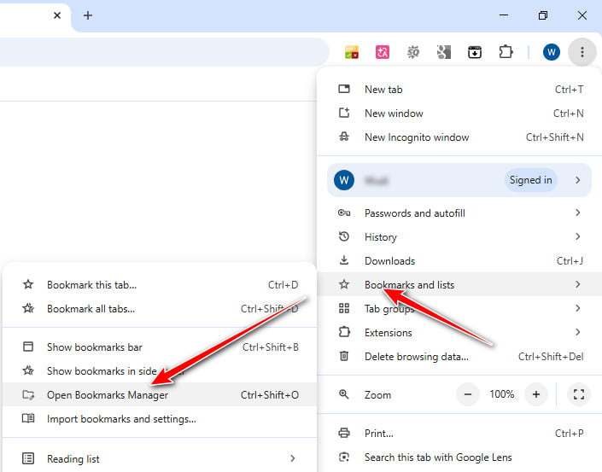
Task: Select New window menu item
Action: [x=459, y=114]
